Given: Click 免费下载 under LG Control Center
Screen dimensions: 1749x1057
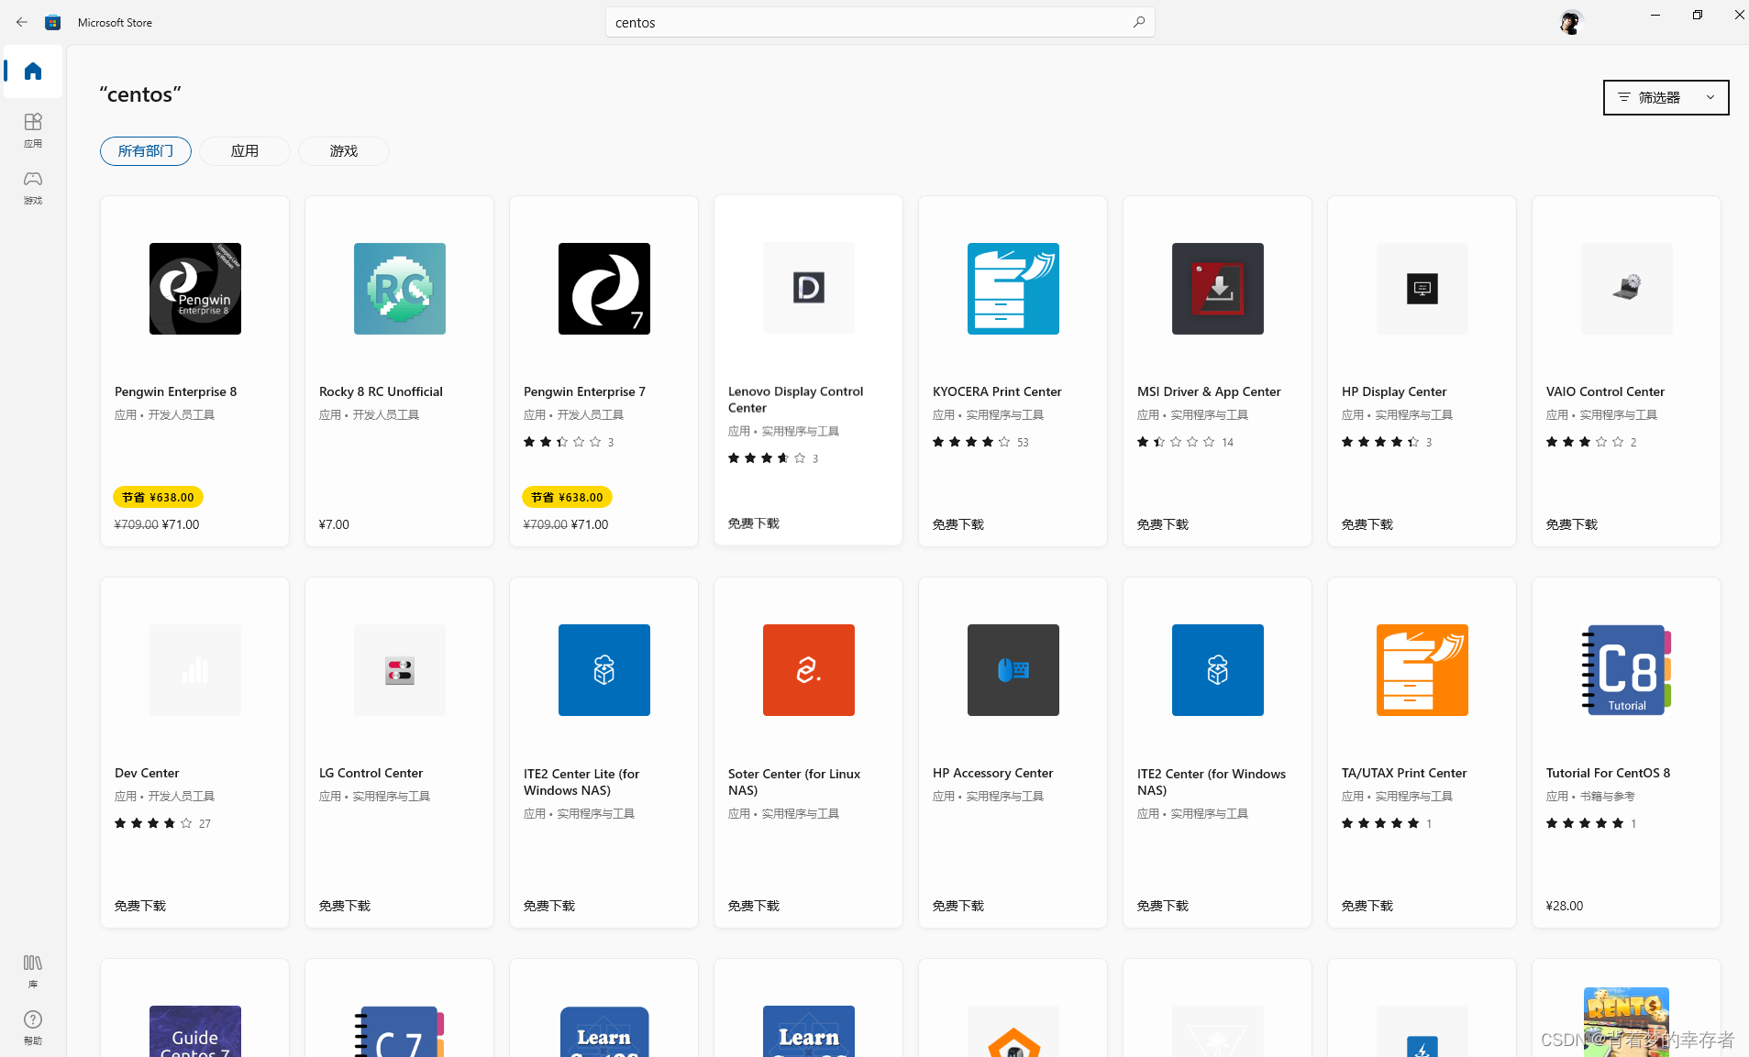Looking at the screenshot, I should pyautogui.click(x=345, y=906).
